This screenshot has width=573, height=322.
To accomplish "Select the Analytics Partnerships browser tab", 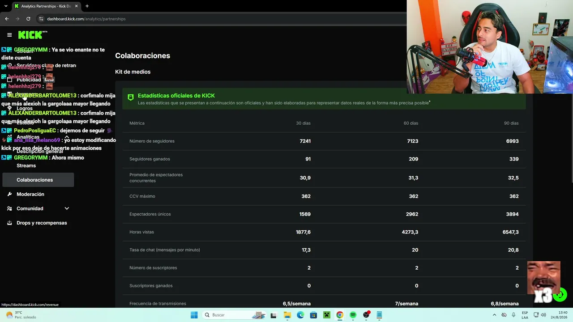I will (x=46, y=6).
